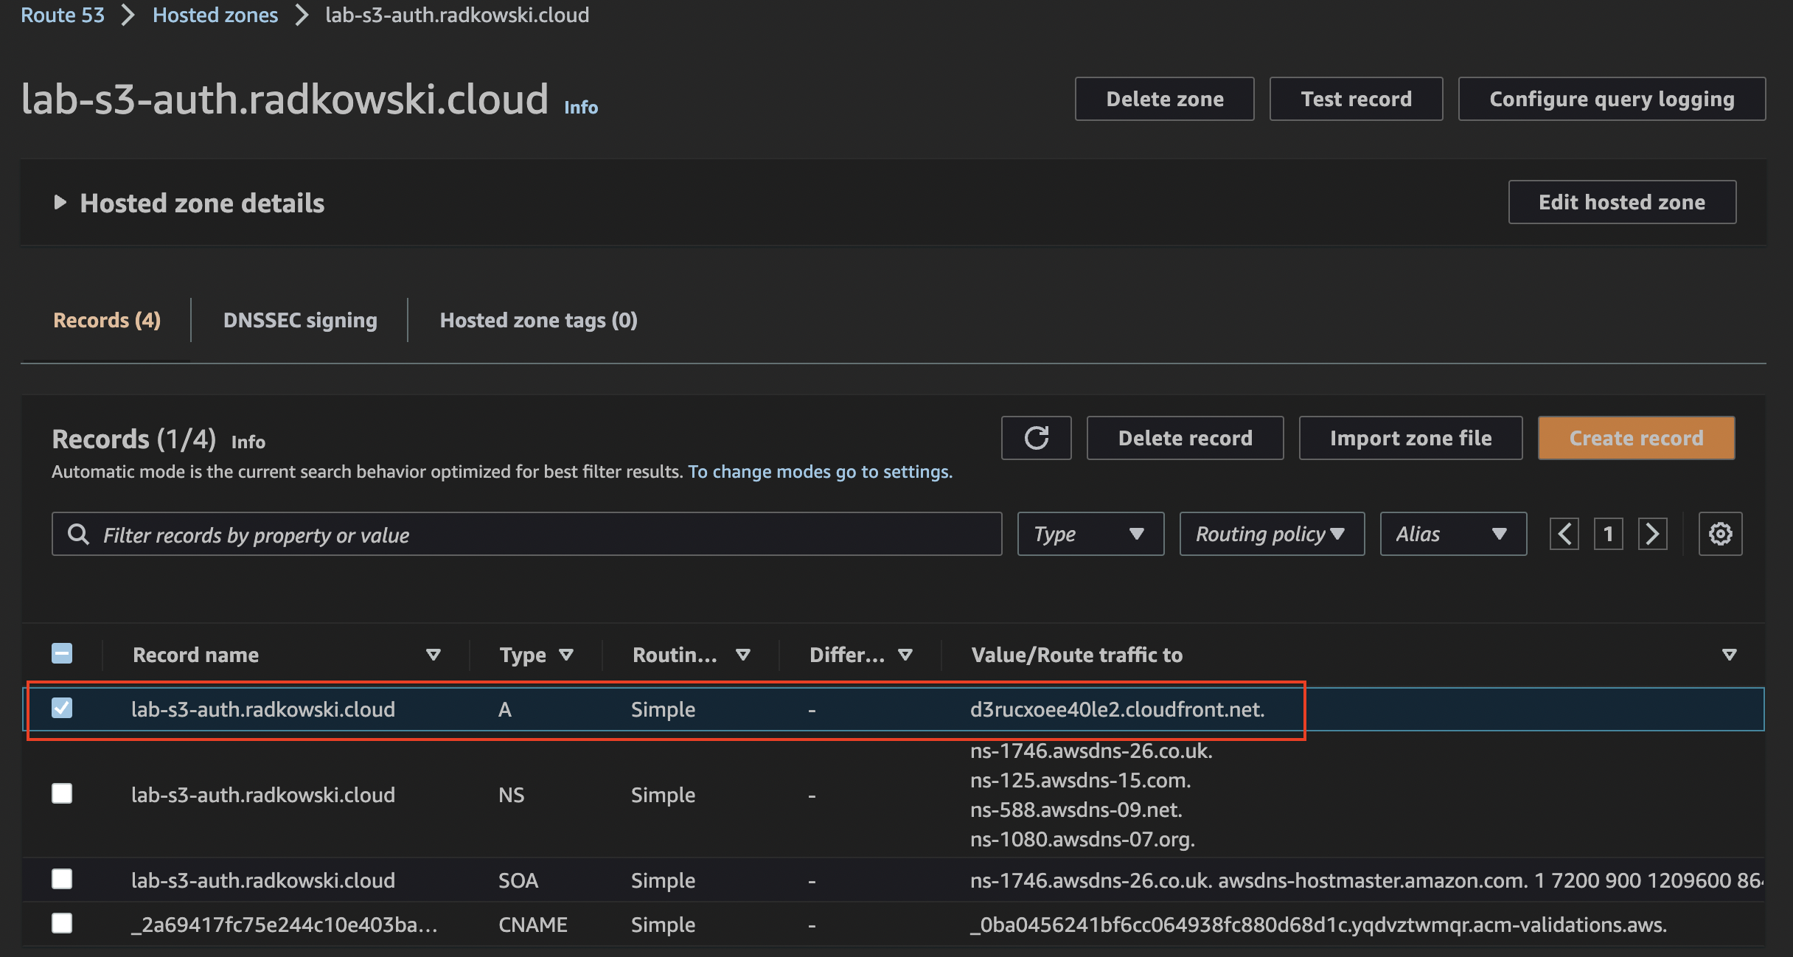Toggle the select-all records checkbox
This screenshot has height=957, width=1793.
pos(62,653)
